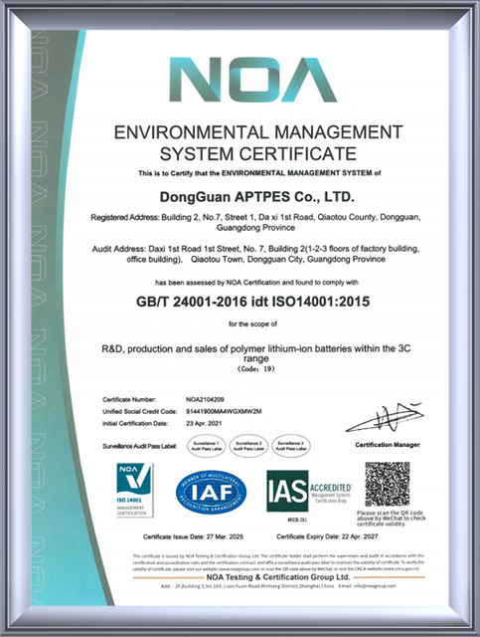480x637 pixels.
Task: Click the 'has been assessed by NOA Certification' line
Action: [x=256, y=282]
